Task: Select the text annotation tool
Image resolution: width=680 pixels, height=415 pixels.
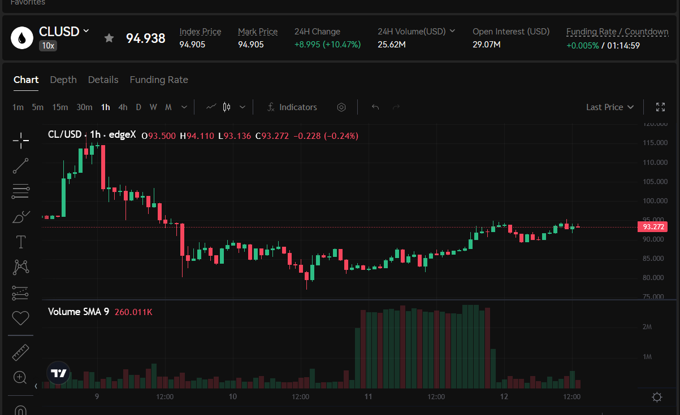Action: pyautogui.click(x=21, y=242)
